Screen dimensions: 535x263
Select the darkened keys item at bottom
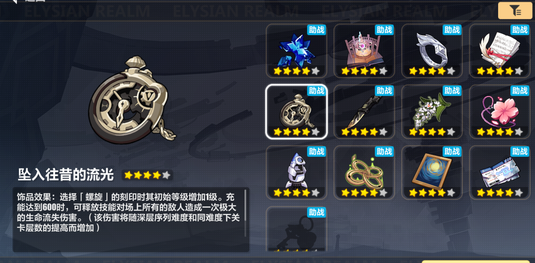pyautogui.click(x=296, y=230)
